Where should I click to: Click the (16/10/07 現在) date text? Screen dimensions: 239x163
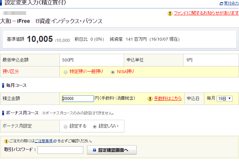click(x=164, y=39)
